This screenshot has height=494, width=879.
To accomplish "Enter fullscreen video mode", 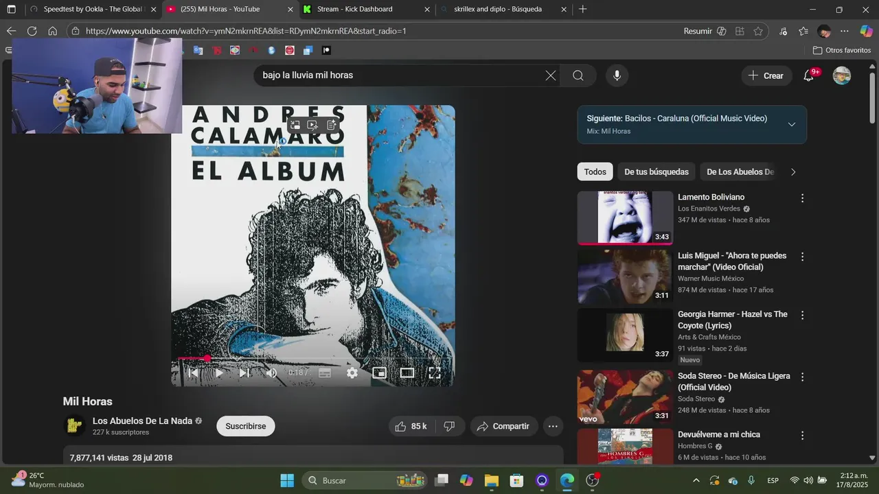I will point(435,373).
